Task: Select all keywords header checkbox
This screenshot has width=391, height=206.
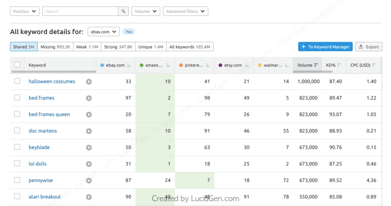Action: point(17,64)
